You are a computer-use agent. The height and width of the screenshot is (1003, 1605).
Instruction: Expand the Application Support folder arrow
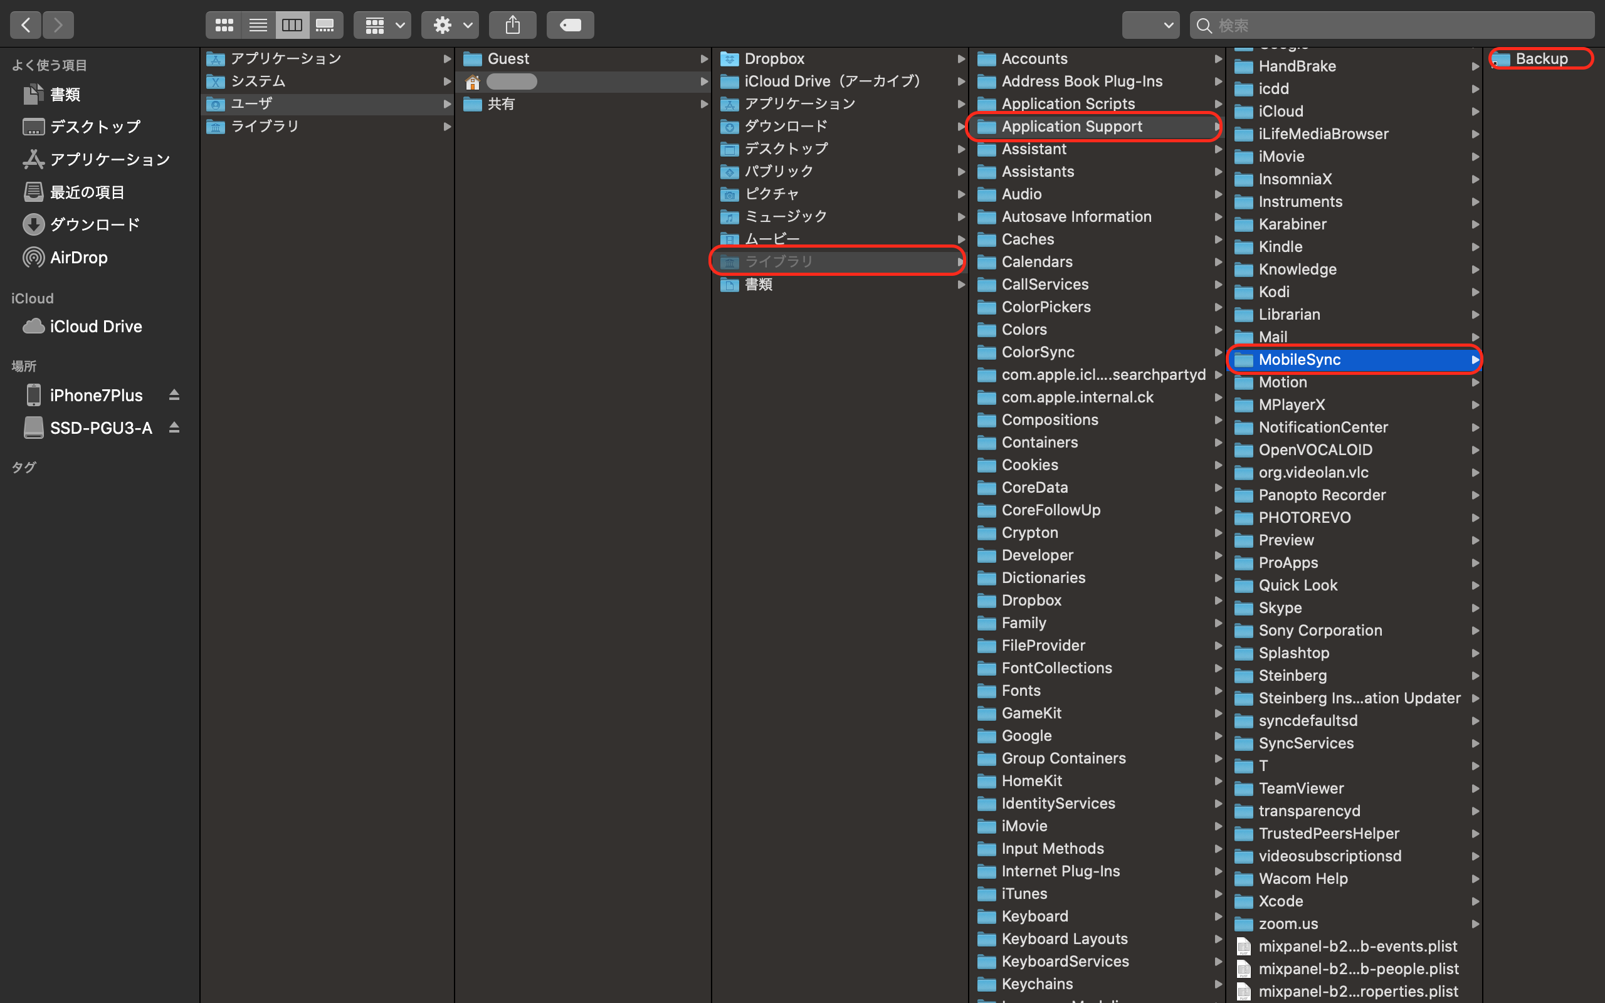[1216, 126]
